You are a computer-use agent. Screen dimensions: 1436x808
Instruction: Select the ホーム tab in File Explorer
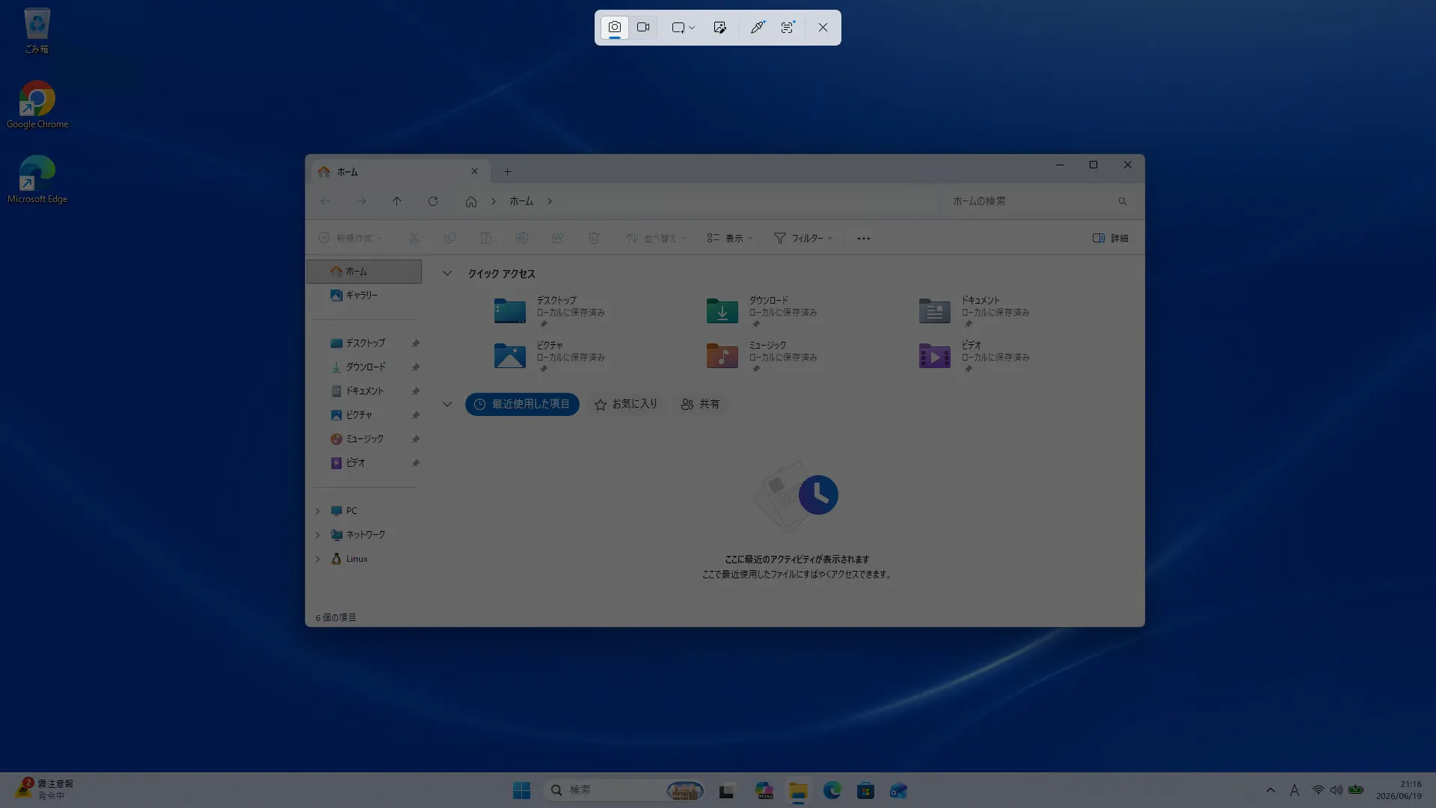(399, 171)
